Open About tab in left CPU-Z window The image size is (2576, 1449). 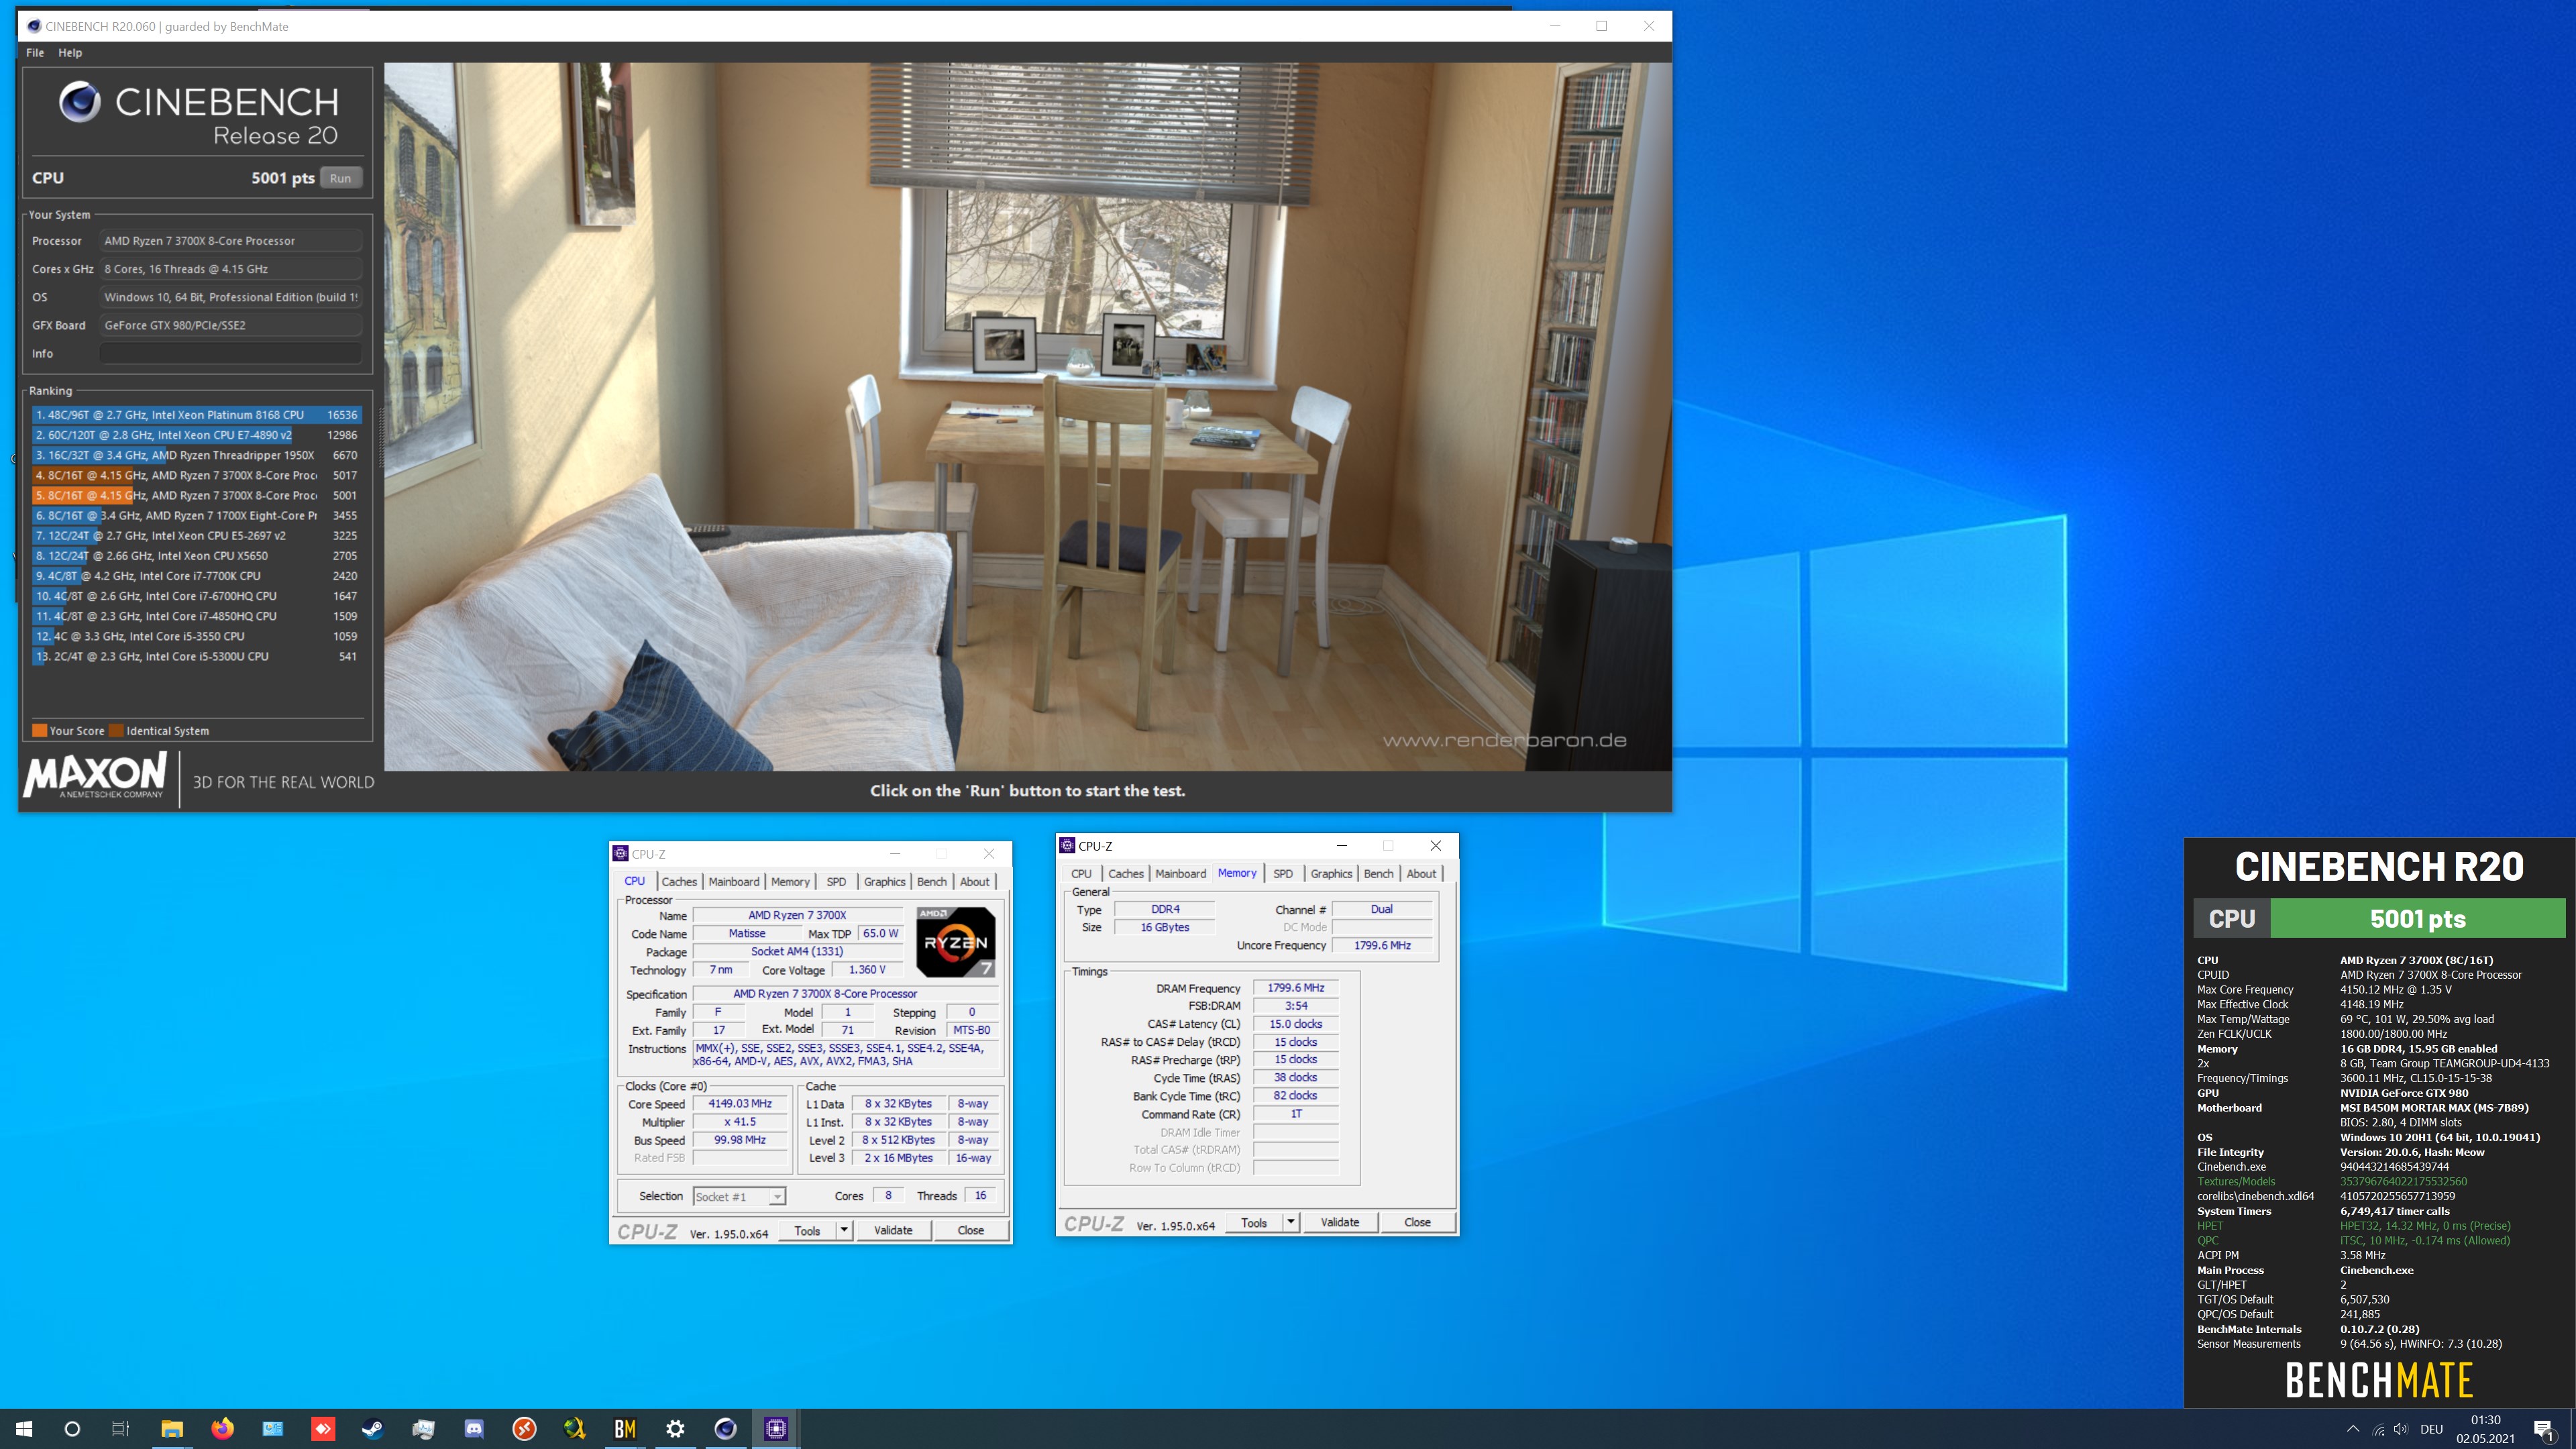pyautogui.click(x=974, y=881)
